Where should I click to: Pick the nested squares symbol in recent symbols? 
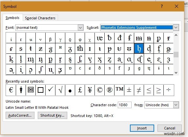31,90
